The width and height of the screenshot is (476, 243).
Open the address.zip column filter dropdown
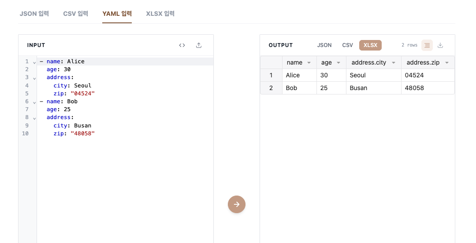[447, 63]
